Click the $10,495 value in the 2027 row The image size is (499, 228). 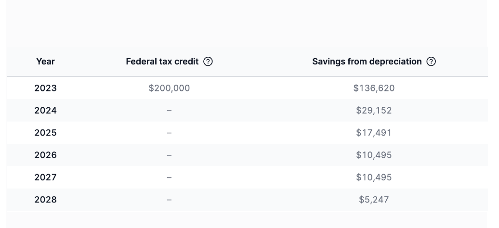point(374,177)
